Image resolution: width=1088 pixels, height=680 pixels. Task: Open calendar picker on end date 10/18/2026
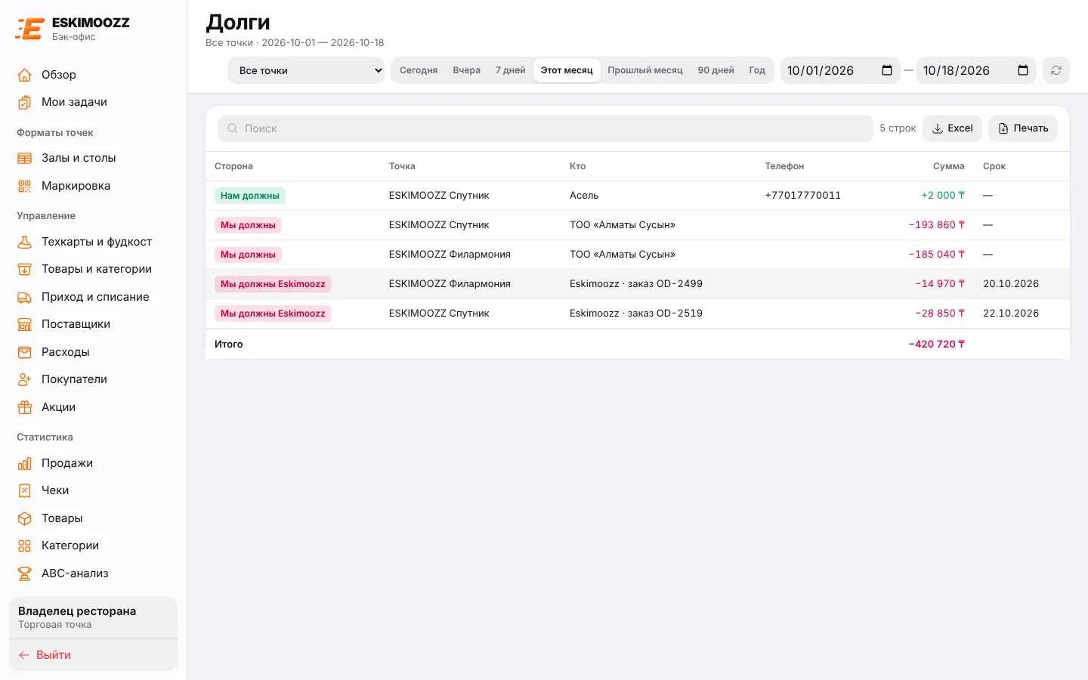point(1023,70)
